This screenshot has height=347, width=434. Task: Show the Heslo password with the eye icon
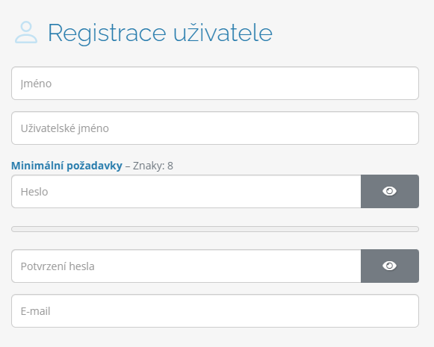pos(389,191)
